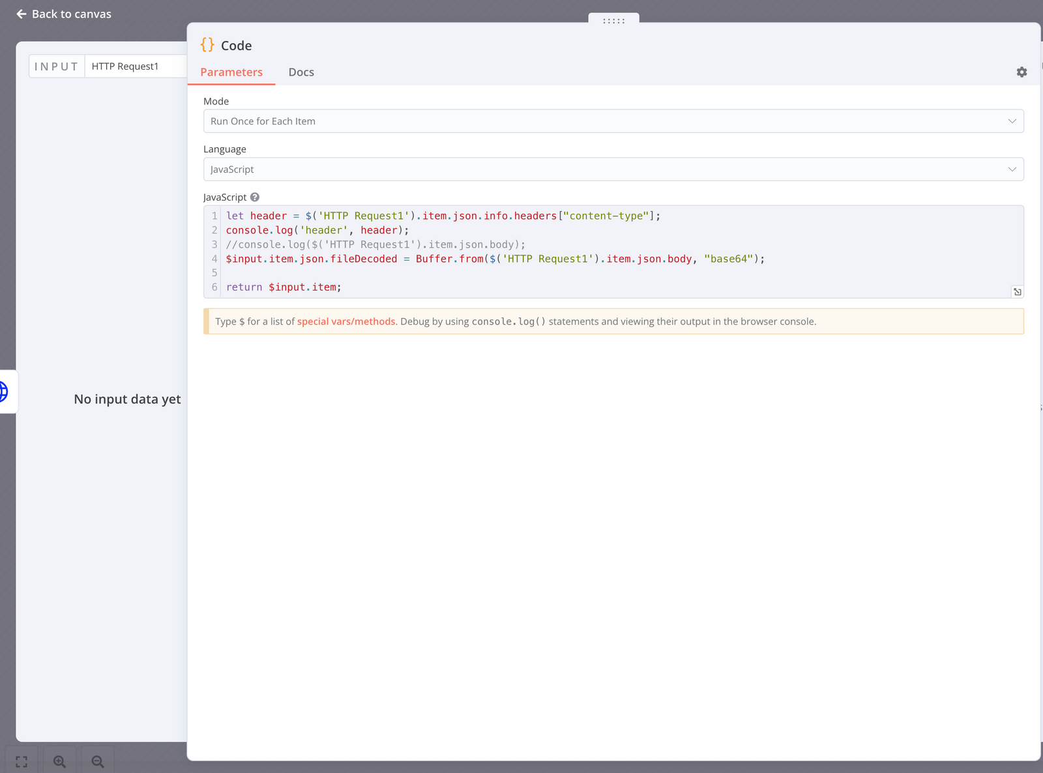The width and height of the screenshot is (1043, 773).
Task: Click the zoom in magnifier icon
Action: (59, 761)
